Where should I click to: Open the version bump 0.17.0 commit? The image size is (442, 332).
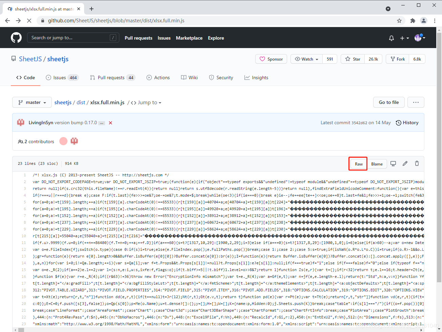point(76,123)
